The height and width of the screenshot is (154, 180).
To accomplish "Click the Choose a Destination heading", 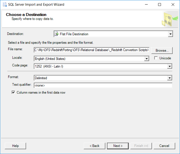I will pyautogui.click(x=26, y=15).
